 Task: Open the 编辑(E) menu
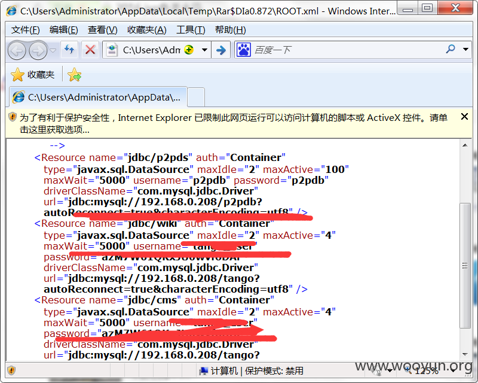(64, 30)
